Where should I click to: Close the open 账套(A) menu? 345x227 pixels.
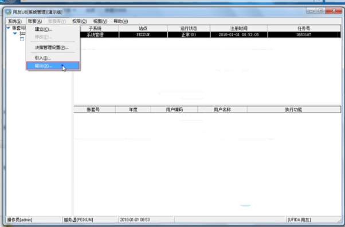(x=35, y=21)
